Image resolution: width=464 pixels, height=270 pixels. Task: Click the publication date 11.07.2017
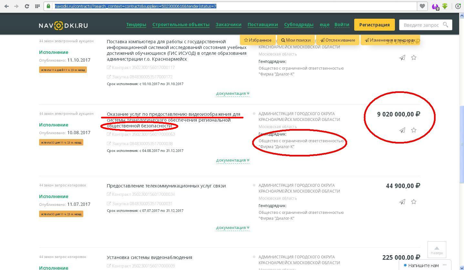pos(79,204)
